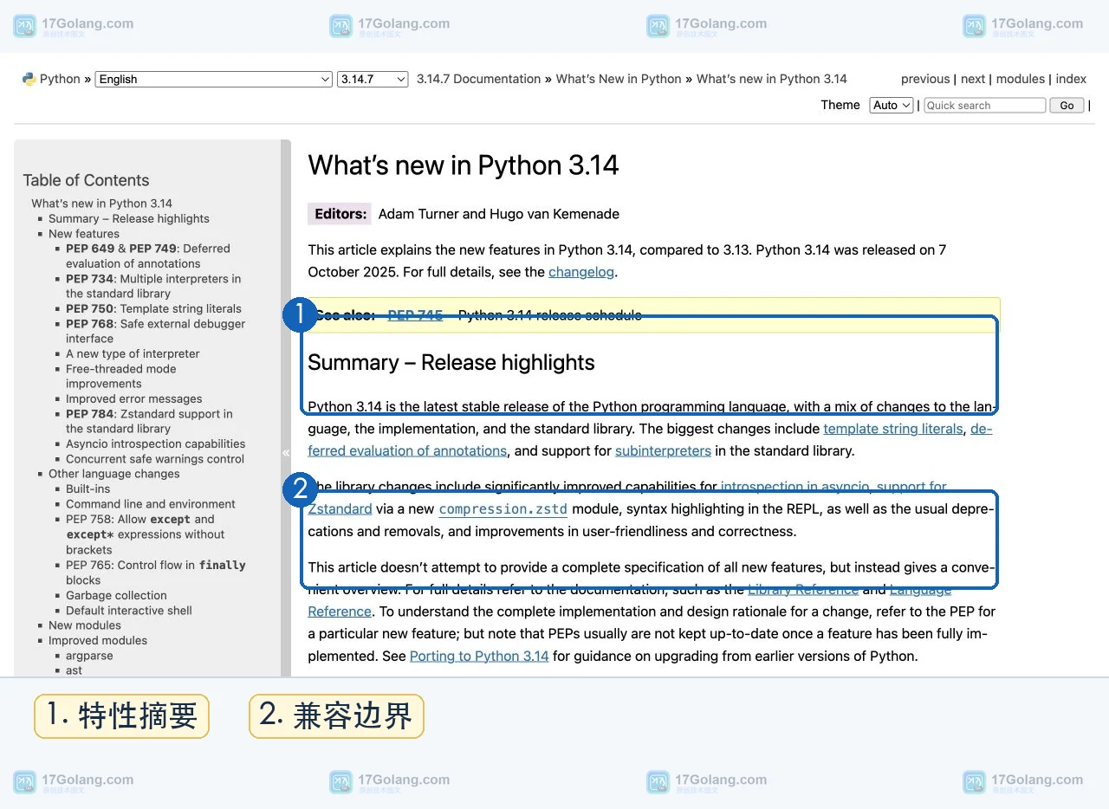Image resolution: width=1109 pixels, height=809 pixels.
Task: Open What's New in Python breadcrumb link
Action: click(x=619, y=79)
